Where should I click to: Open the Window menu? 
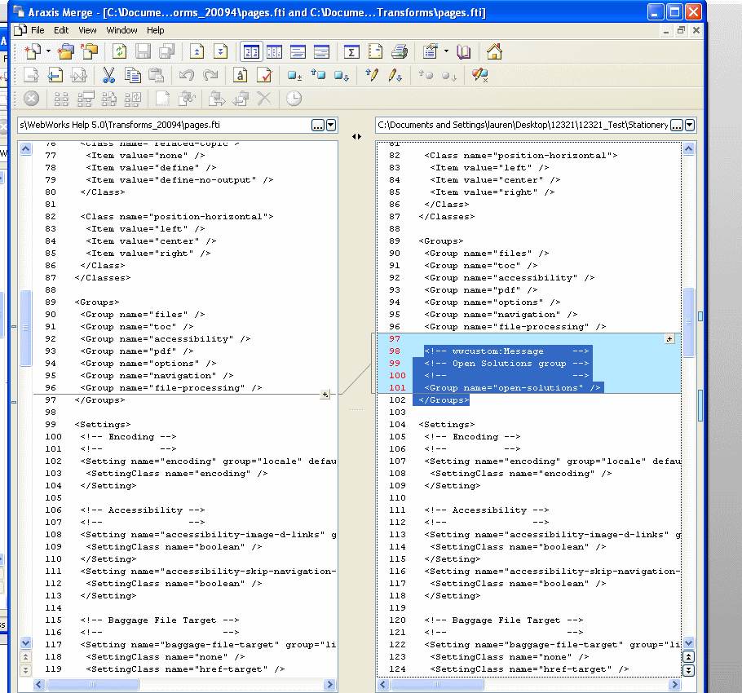pos(121,30)
